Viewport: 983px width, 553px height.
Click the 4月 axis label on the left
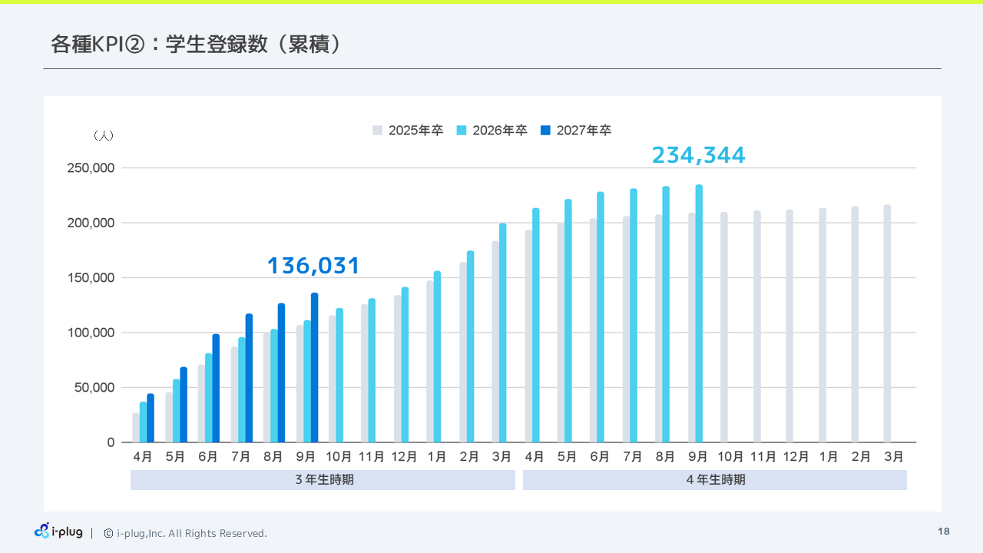(x=142, y=455)
